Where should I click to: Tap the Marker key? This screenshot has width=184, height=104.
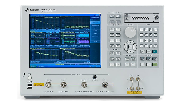127,59
